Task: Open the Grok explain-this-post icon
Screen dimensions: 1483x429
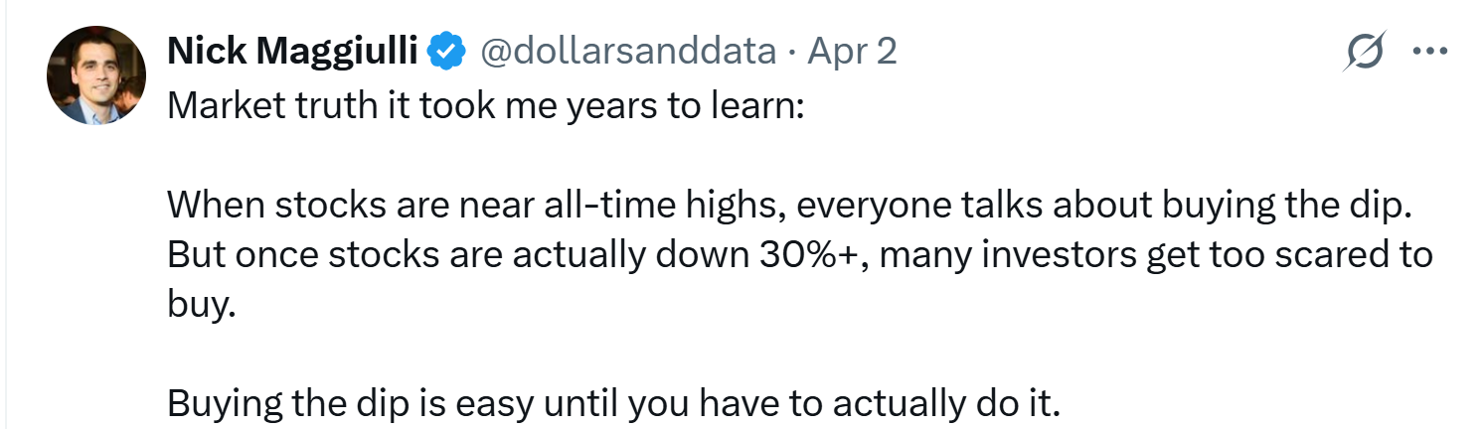Action: tap(1363, 51)
